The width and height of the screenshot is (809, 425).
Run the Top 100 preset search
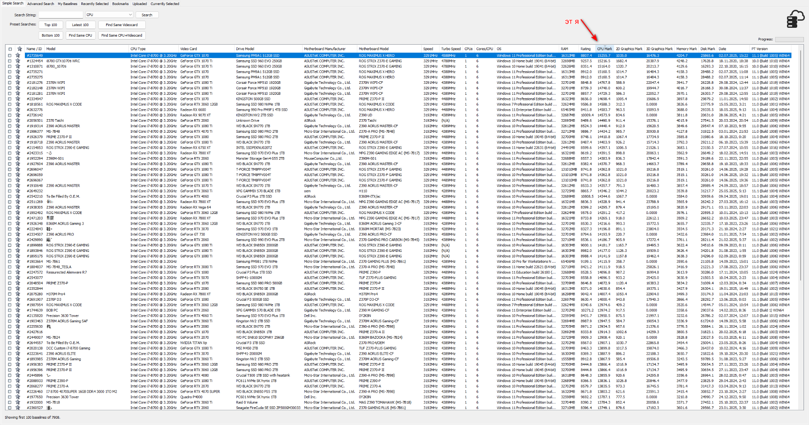tap(51, 25)
